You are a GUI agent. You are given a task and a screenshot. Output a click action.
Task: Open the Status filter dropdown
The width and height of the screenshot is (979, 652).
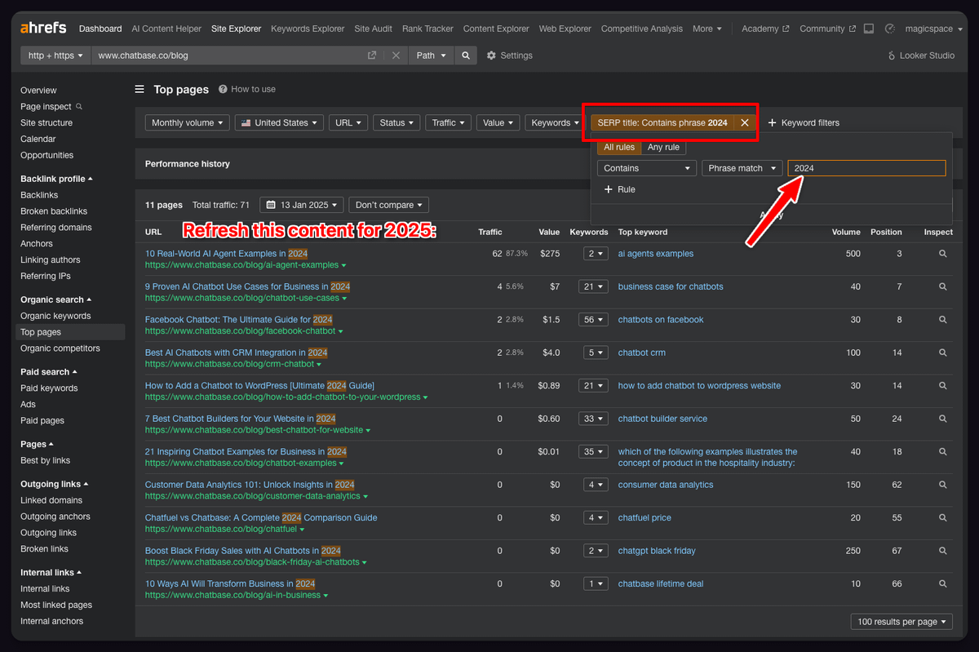tap(397, 122)
